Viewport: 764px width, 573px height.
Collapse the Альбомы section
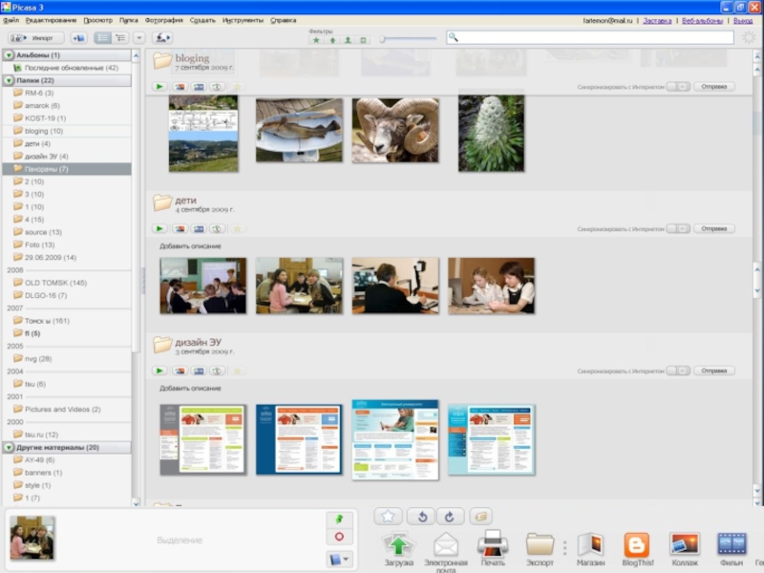point(9,55)
